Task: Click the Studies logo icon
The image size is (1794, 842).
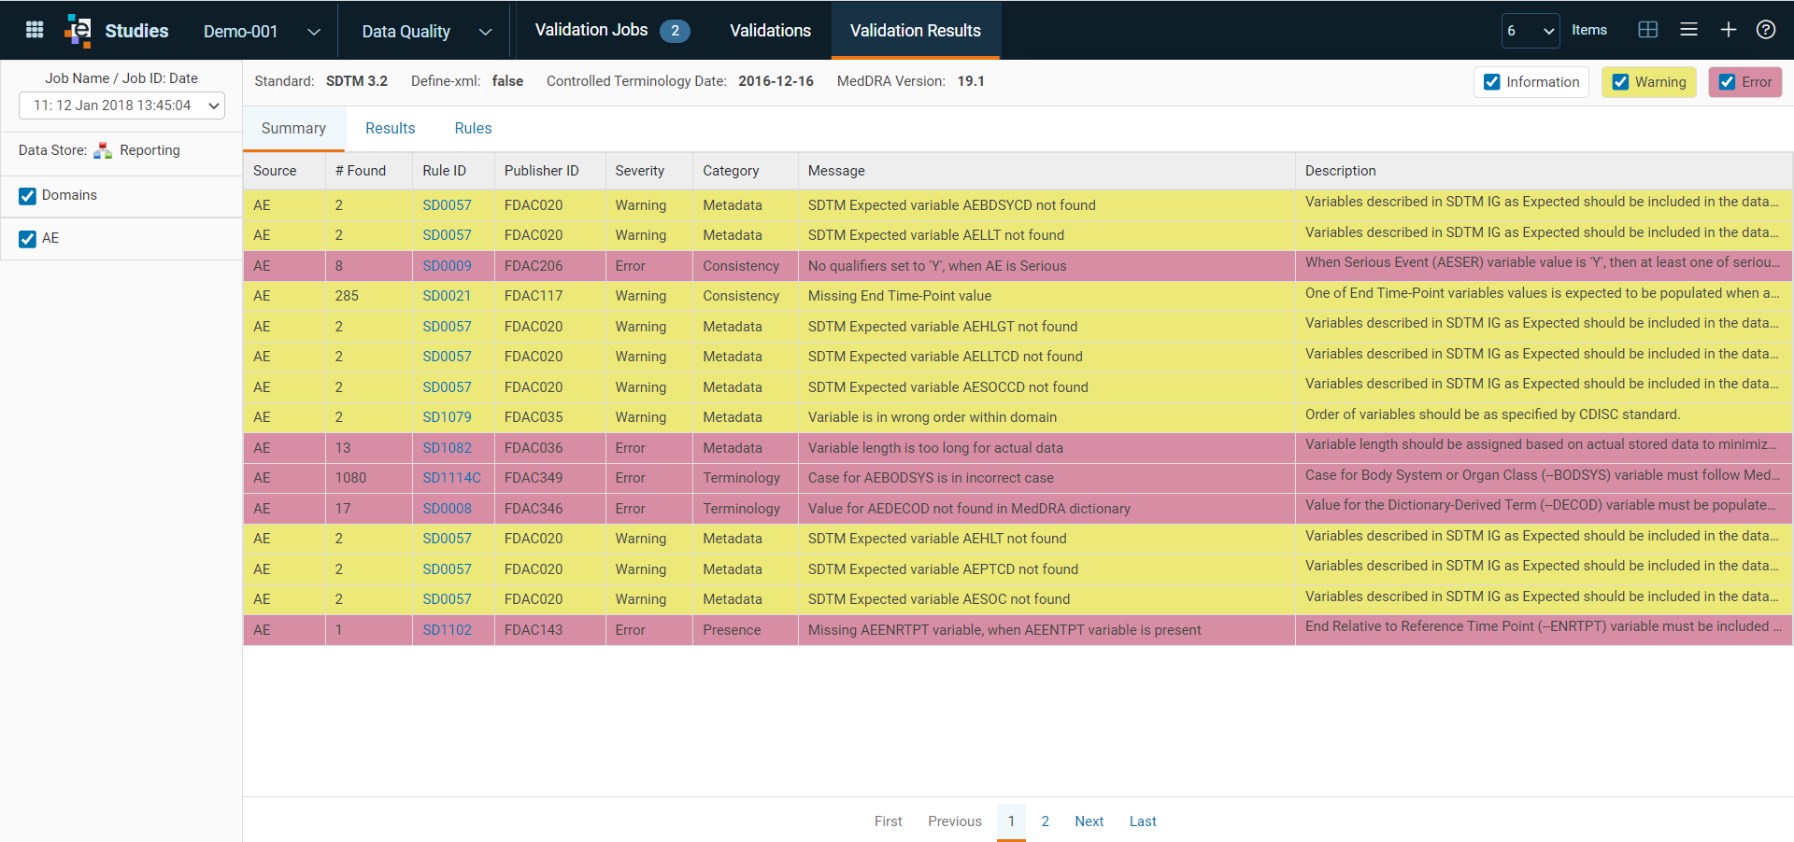Action: [78, 30]
